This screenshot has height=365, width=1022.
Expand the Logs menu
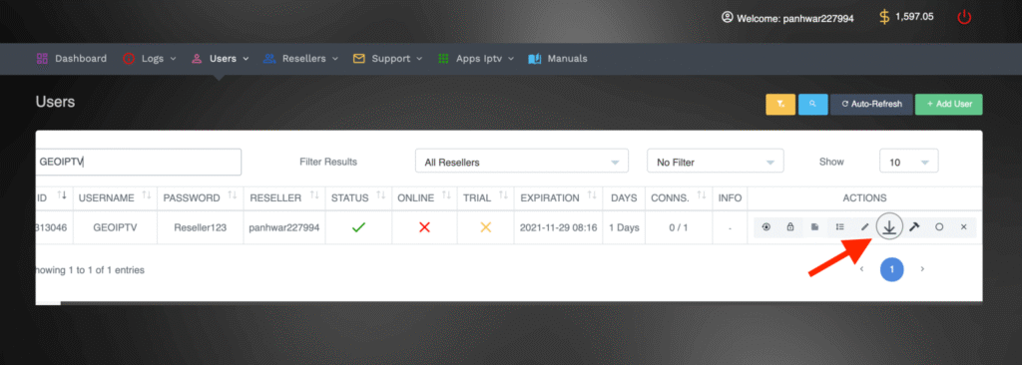coord(150,59)
